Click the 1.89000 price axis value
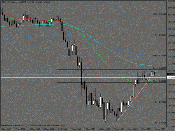 [171, 36]
